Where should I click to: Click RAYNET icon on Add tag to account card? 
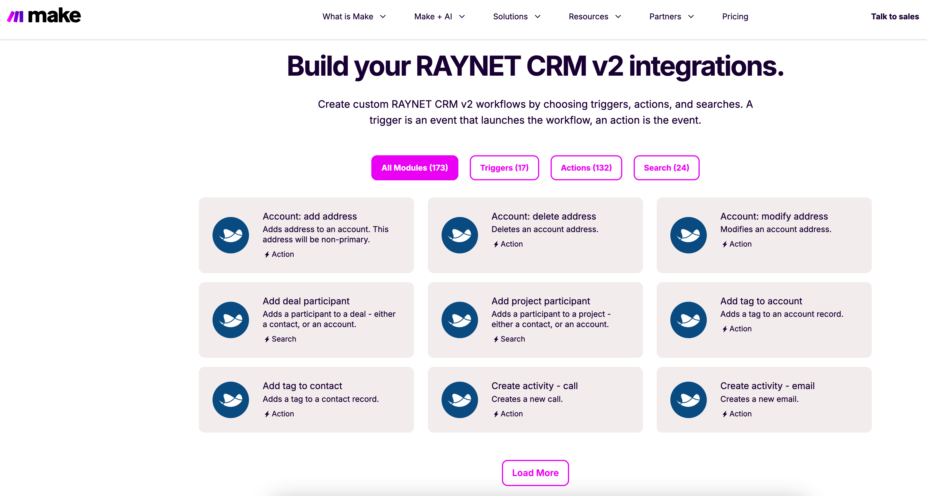(688, 320)
